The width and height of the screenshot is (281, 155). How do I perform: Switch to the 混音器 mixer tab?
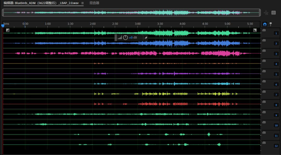[94, 3]
